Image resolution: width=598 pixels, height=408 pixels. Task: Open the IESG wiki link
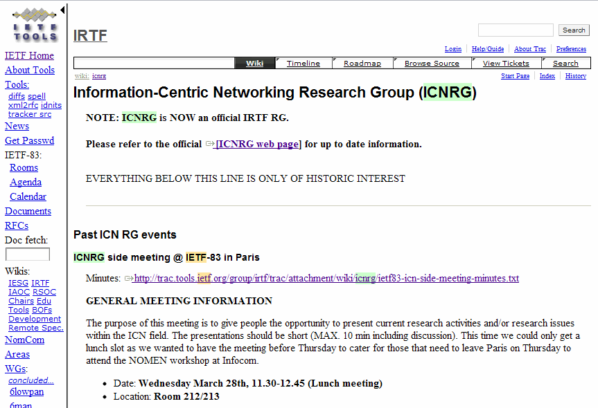coord(18,283)
